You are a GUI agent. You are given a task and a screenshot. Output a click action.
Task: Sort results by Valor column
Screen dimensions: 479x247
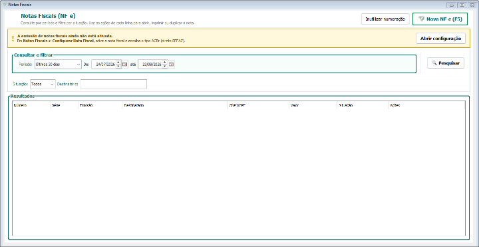313,105
